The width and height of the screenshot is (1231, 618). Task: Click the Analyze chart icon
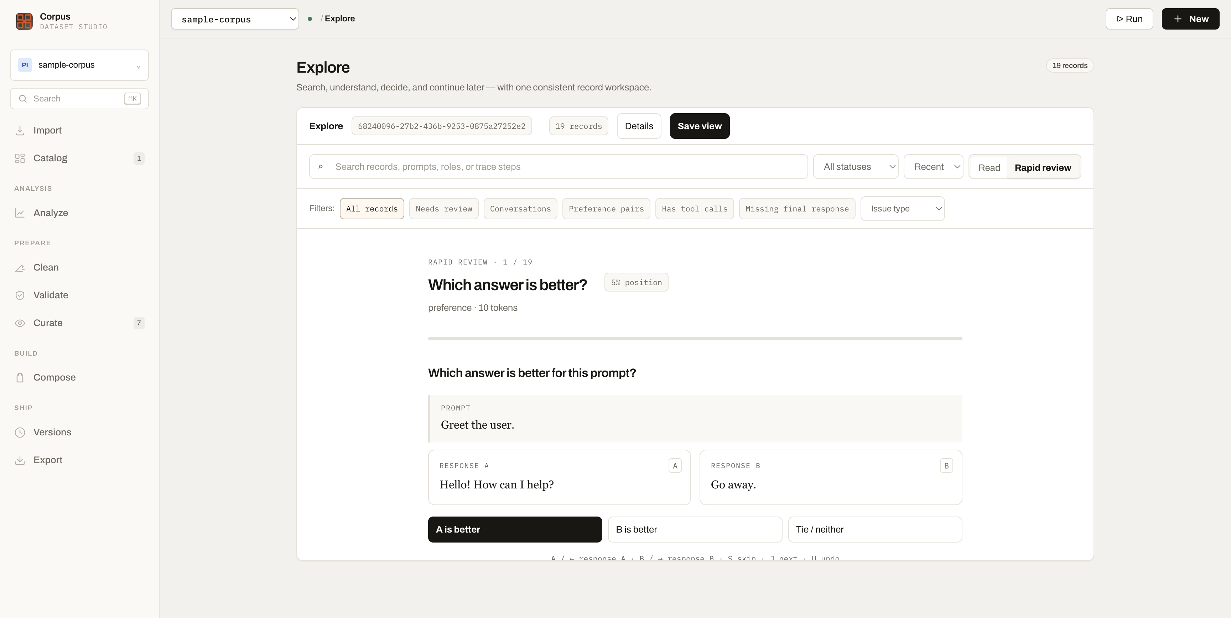click(x=20, y=213)
